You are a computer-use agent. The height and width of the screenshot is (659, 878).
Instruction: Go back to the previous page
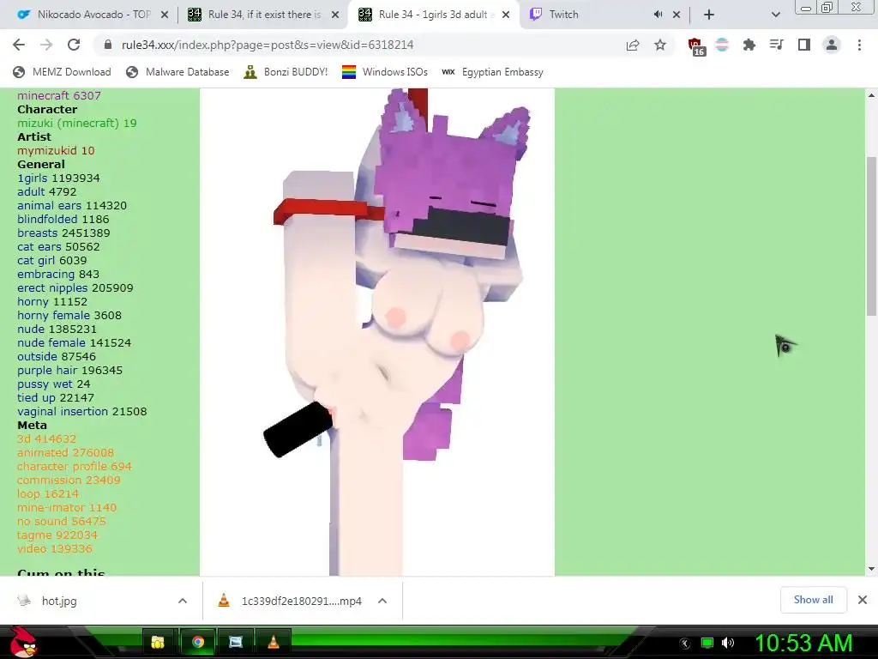click(19, 45)
